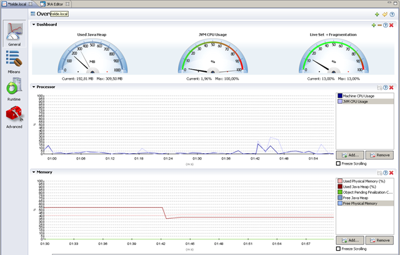Collapse the Processor section

(x=34, y=87)
